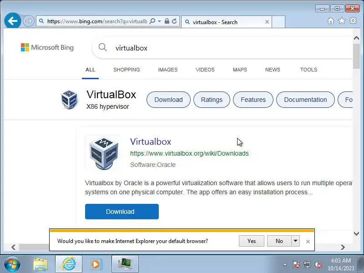
Task: Click the VirtualBox heading title text
Action: pyautogui.click(x=111, y=95)
